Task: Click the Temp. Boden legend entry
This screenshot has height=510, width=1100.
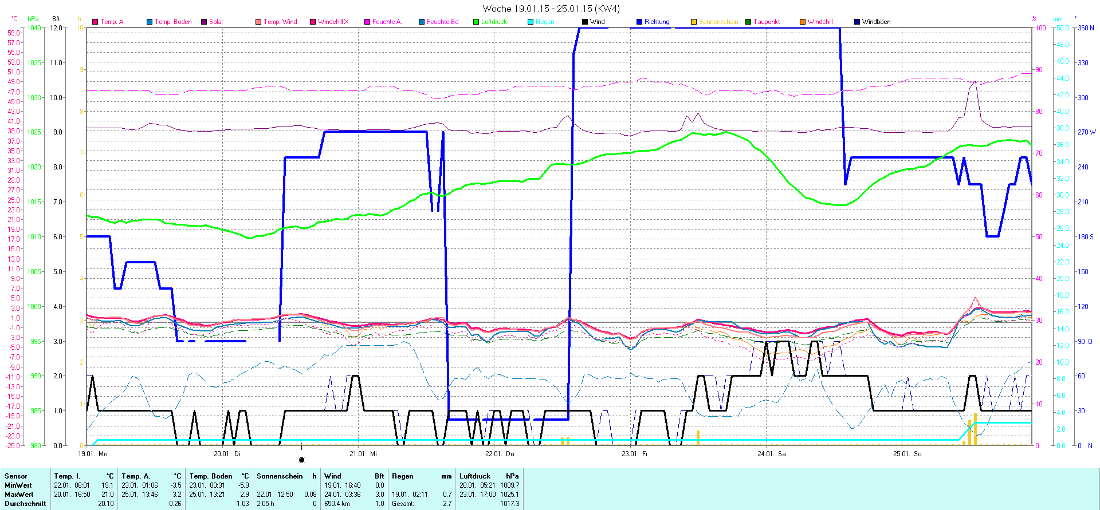Action: 172,22
